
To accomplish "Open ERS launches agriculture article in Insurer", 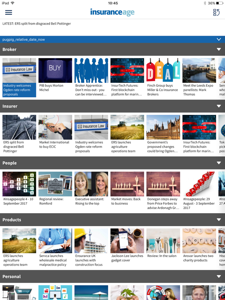I will (x=127, y=134).
